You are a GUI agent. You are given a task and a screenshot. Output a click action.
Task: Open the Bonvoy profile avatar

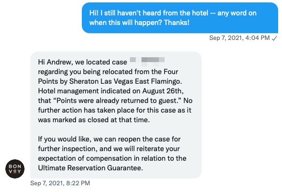pyautogui.click(x=15, y=168)
